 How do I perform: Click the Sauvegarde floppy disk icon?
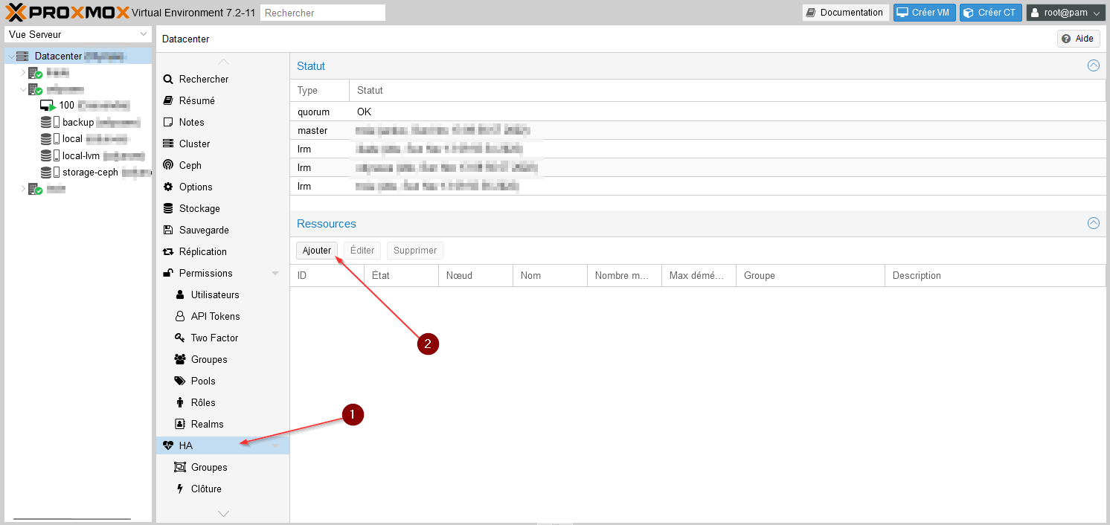click(x=168, y=230)
